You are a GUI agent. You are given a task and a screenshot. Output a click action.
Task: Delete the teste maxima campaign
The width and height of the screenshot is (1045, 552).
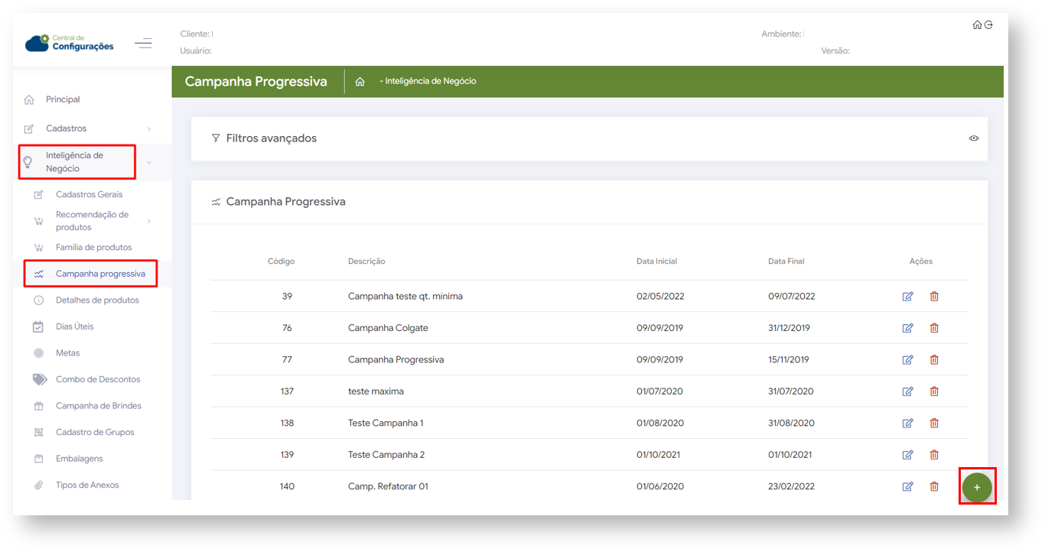(x=934, y=391)
